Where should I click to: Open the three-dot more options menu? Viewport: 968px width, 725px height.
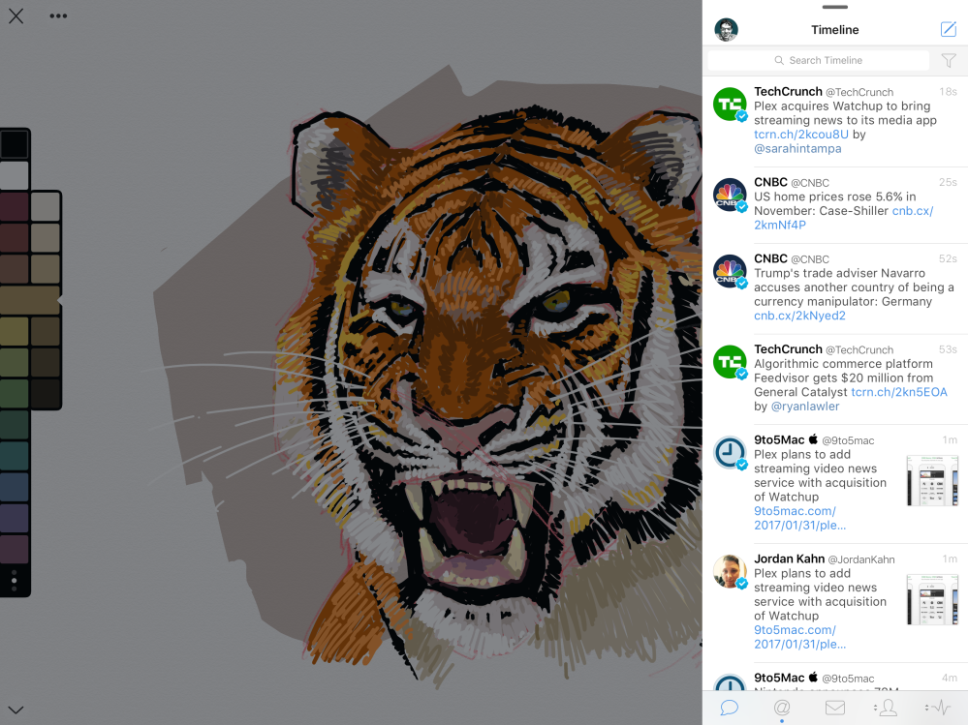[58, 16]
